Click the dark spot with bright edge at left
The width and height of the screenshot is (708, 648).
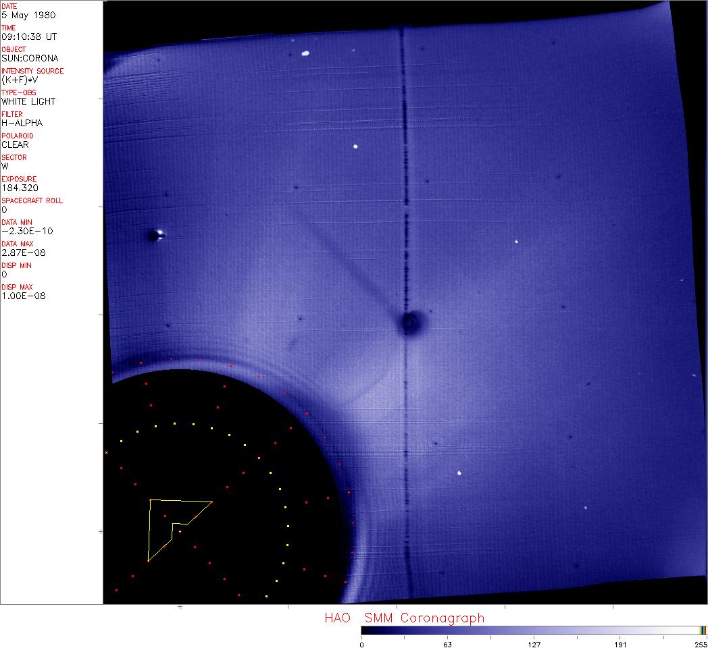pyautogui.click(x=155, y=236)
